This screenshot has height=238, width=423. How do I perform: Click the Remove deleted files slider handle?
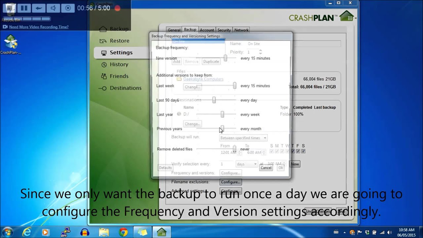tap(234, 149)
